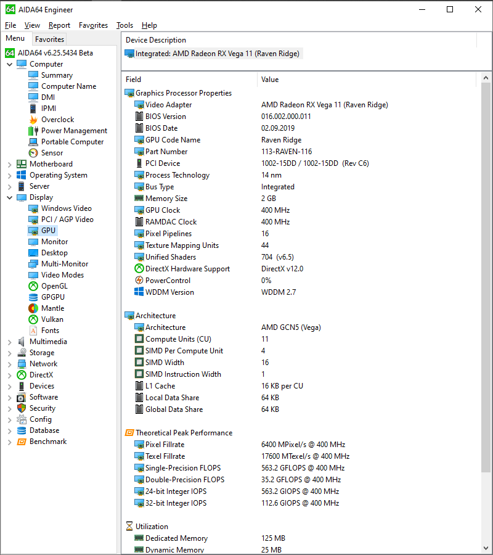Viewport: 493px width, 555px height.
Task: Select the Video Modes tree item
Action: pyautogui.click(x=62, y=275)
